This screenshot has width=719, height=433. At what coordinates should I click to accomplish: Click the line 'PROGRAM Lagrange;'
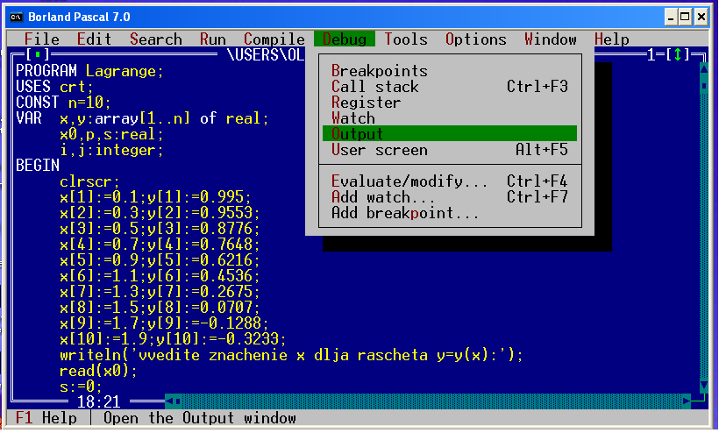coord(89,71)
